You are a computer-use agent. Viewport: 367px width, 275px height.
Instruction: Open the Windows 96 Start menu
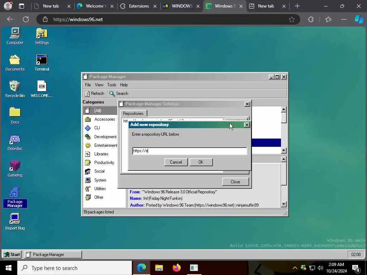coord(12,255)
